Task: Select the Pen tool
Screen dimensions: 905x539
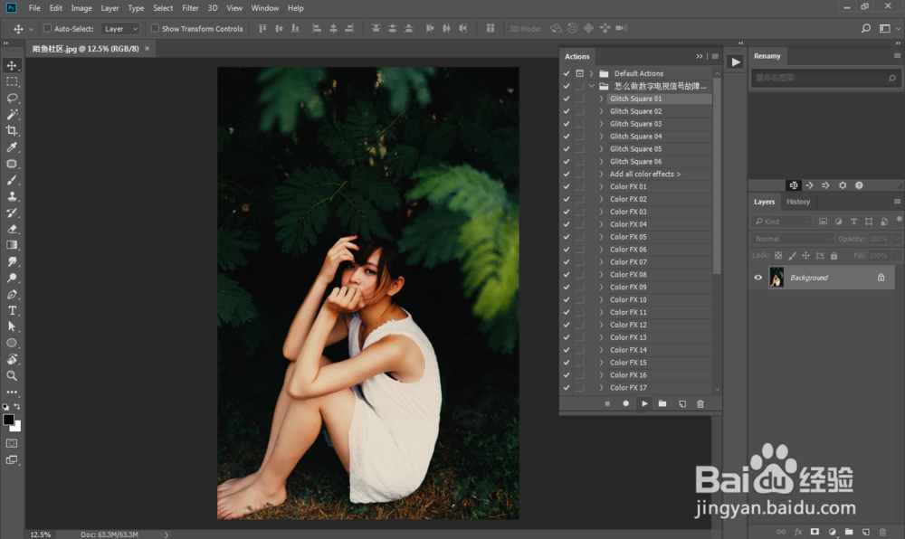Action: pyautogui.click(x=12, y=294)
